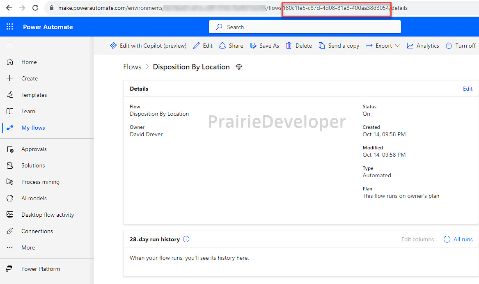Click the pencil Edit icon

[x=197, y=46]
